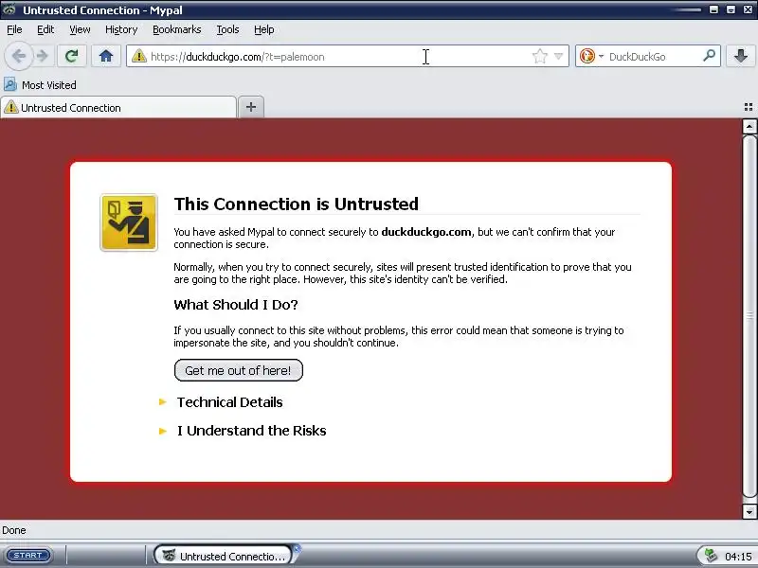Click the warning icon in address bar
Image resolution: width=758 pixels, height=568 pixels.
138,56
